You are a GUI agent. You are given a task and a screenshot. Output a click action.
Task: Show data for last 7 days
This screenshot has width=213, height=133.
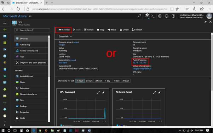tap(116, 81)
